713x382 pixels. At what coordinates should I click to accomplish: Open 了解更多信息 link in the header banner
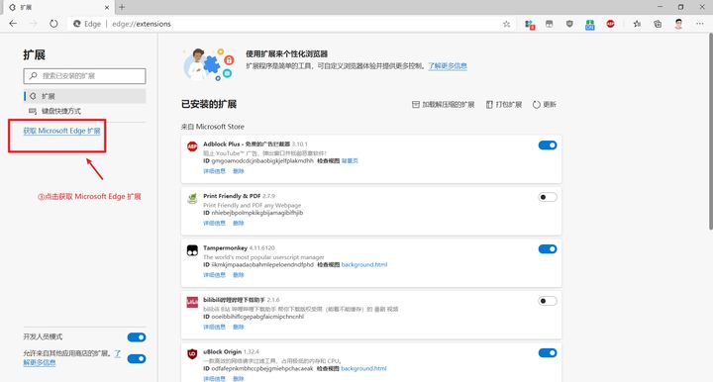click(x=448, y=66)
